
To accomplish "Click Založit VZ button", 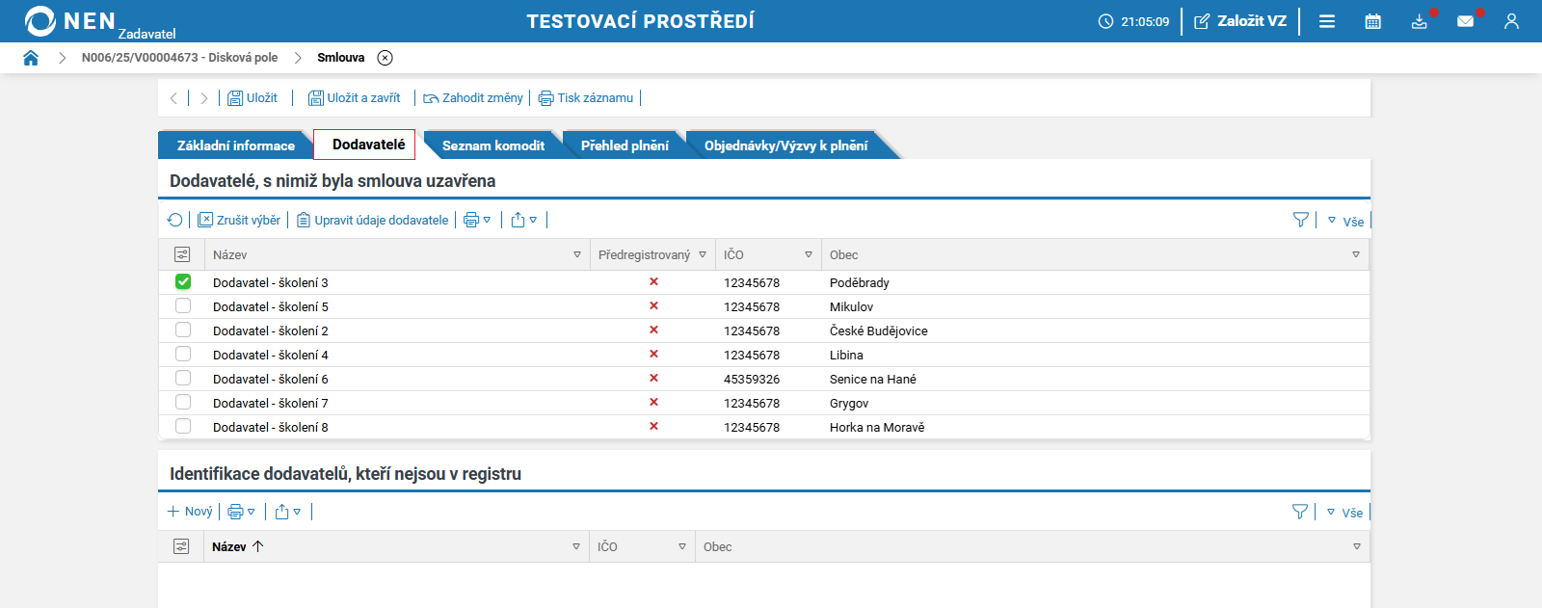I will click(1240, 21).
